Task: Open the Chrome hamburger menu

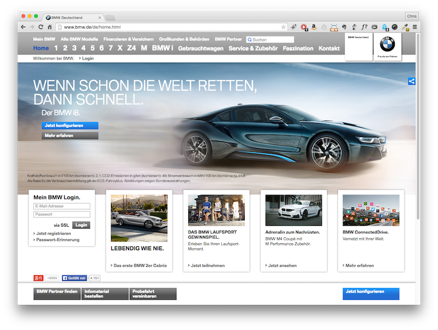Action: tap(414, 27)
